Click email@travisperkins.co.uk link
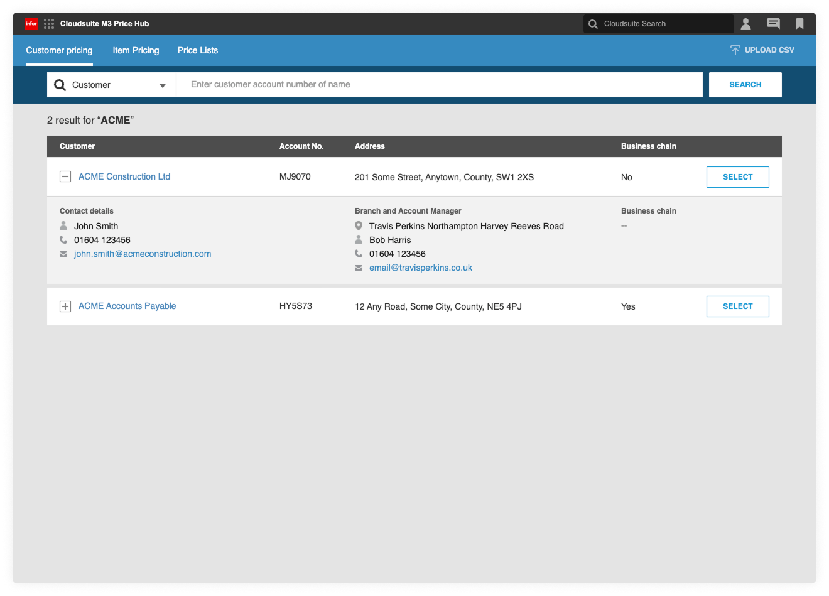Image resolution: width=829 pixels, height=596 pixels. point(421,268)
